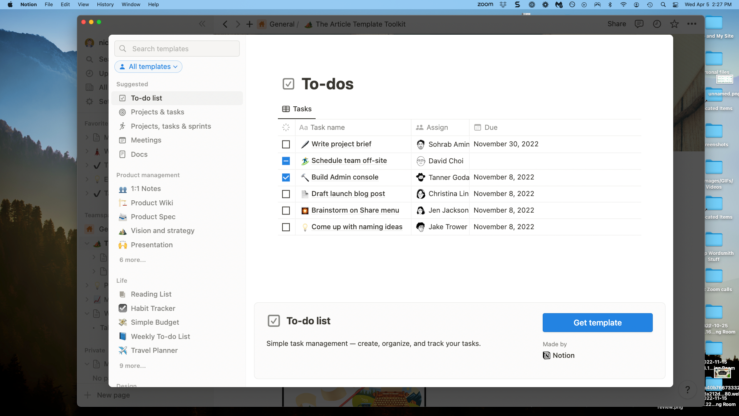Navigate back with left arrow icon

click(x=225, y=24)
